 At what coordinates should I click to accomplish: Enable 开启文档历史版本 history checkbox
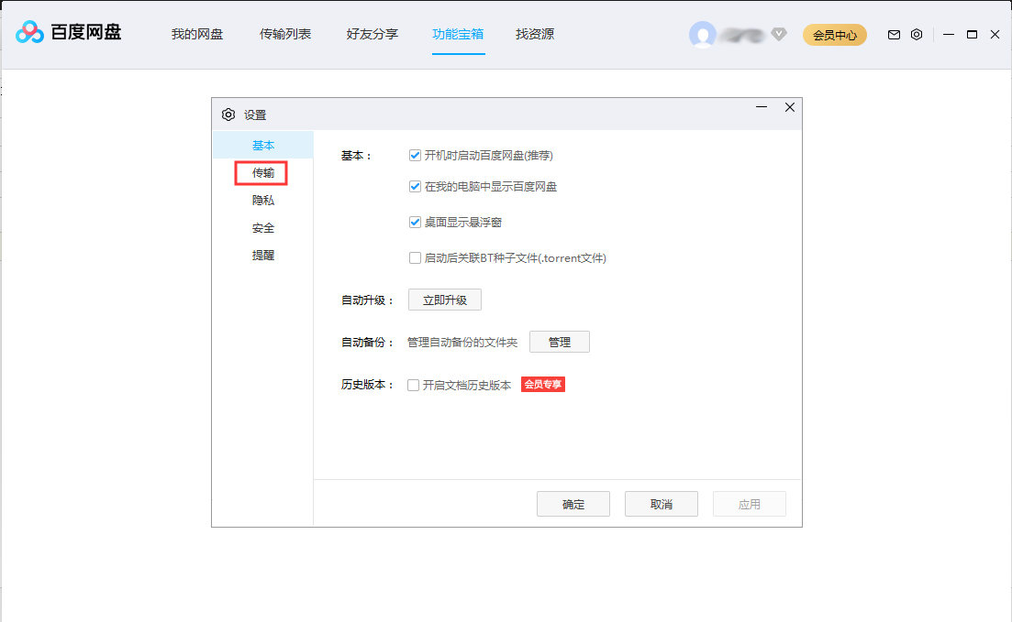click(x=414, y=385)
